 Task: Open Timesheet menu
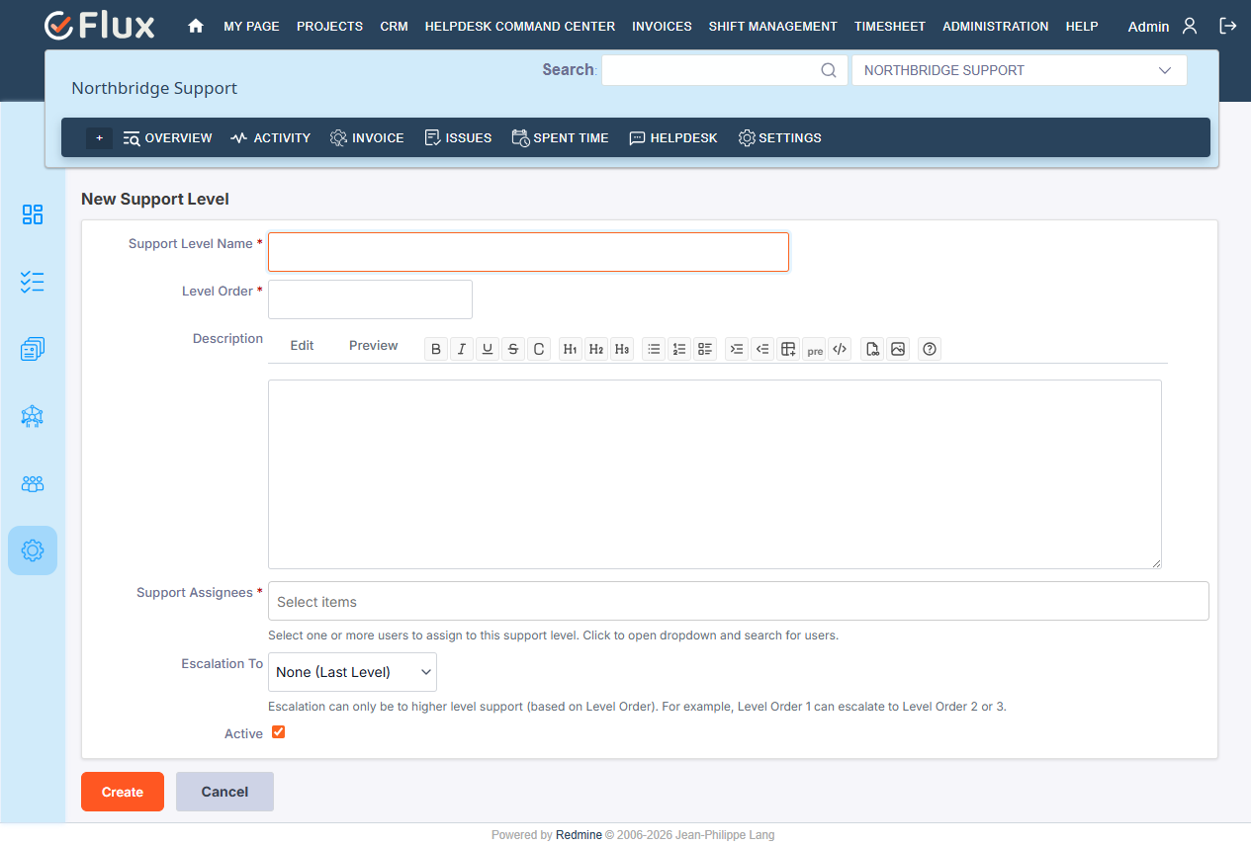890,27
